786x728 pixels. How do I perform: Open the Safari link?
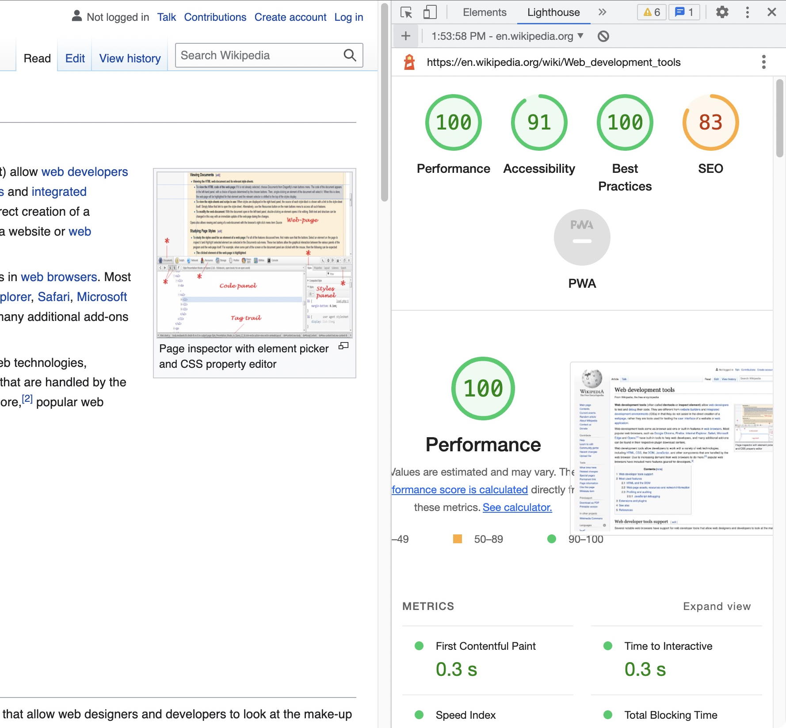point(53,297)
